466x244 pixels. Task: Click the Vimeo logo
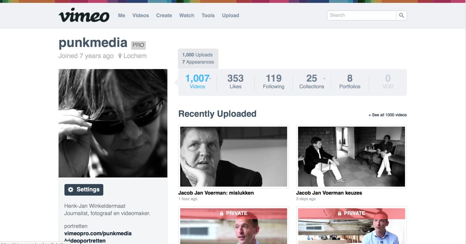point(84,15)
